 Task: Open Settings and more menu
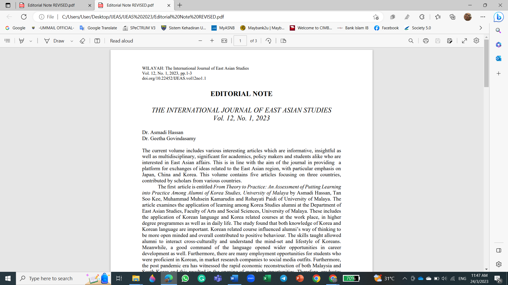pyautogui.click(x=483, y=17)
